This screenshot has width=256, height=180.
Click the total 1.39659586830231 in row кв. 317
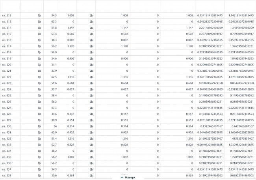pos(242,46)
